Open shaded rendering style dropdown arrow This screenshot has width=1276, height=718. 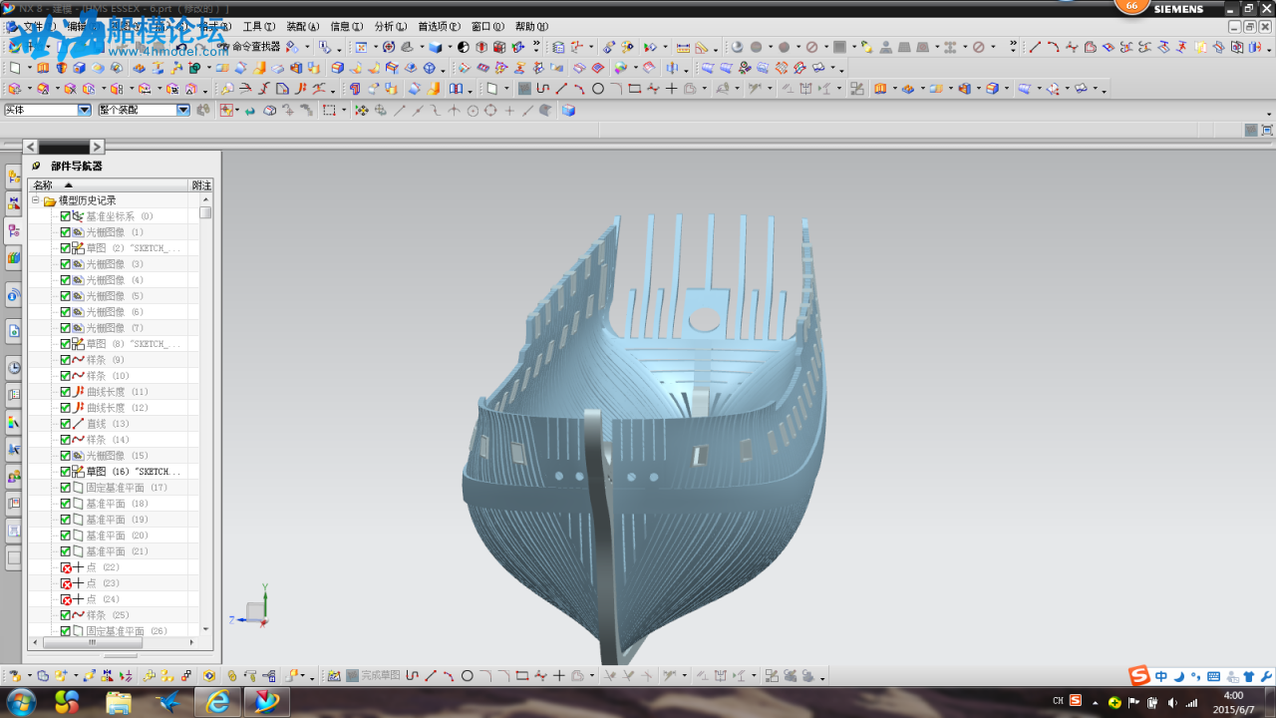point(449,47)
